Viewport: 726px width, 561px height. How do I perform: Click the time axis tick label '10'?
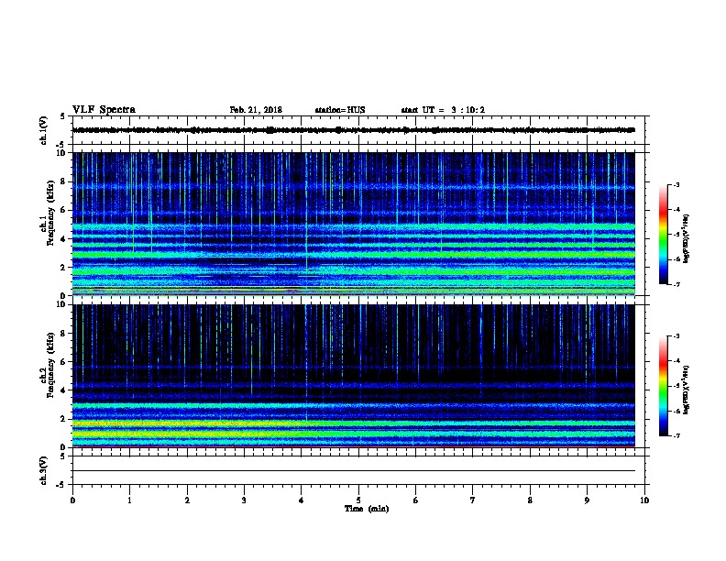tap(644, 500)
